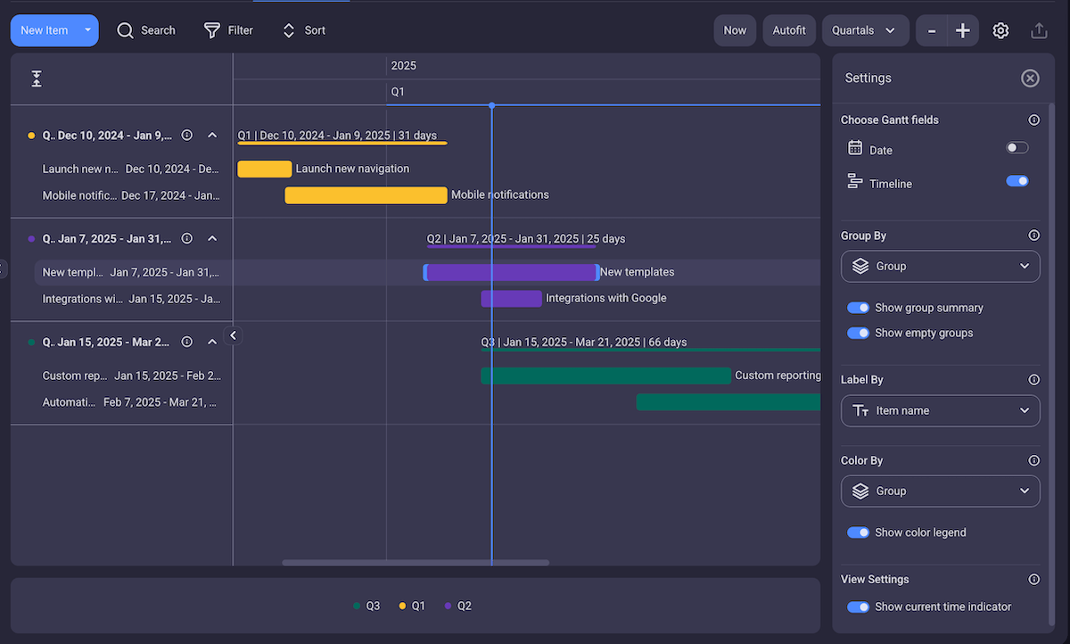Open the Label By Item name dropdown
1070x644 pixels.
[x=941, y=410]
